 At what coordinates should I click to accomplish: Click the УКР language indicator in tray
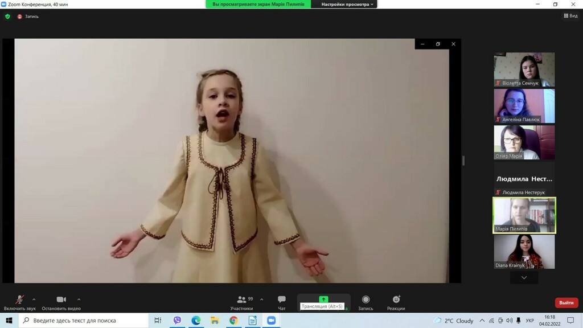529,321
